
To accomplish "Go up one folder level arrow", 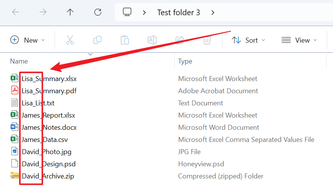I will pos(70,12).
